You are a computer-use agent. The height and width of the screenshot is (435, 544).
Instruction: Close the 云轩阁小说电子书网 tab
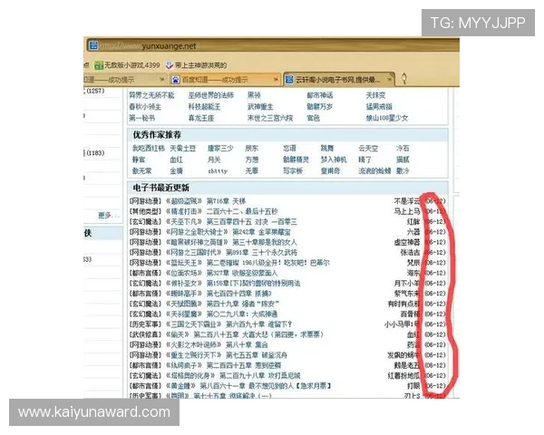click(x=390, y=80)
